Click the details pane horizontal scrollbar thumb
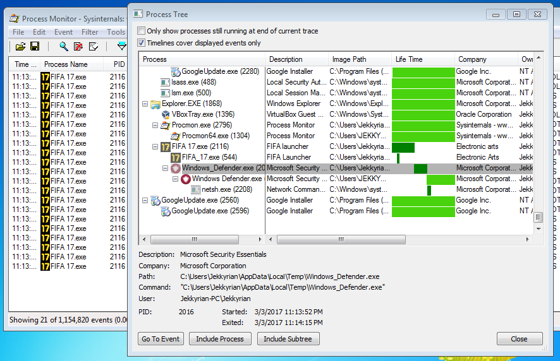Viewport: 560px width, 361px height. pos(341,239)
